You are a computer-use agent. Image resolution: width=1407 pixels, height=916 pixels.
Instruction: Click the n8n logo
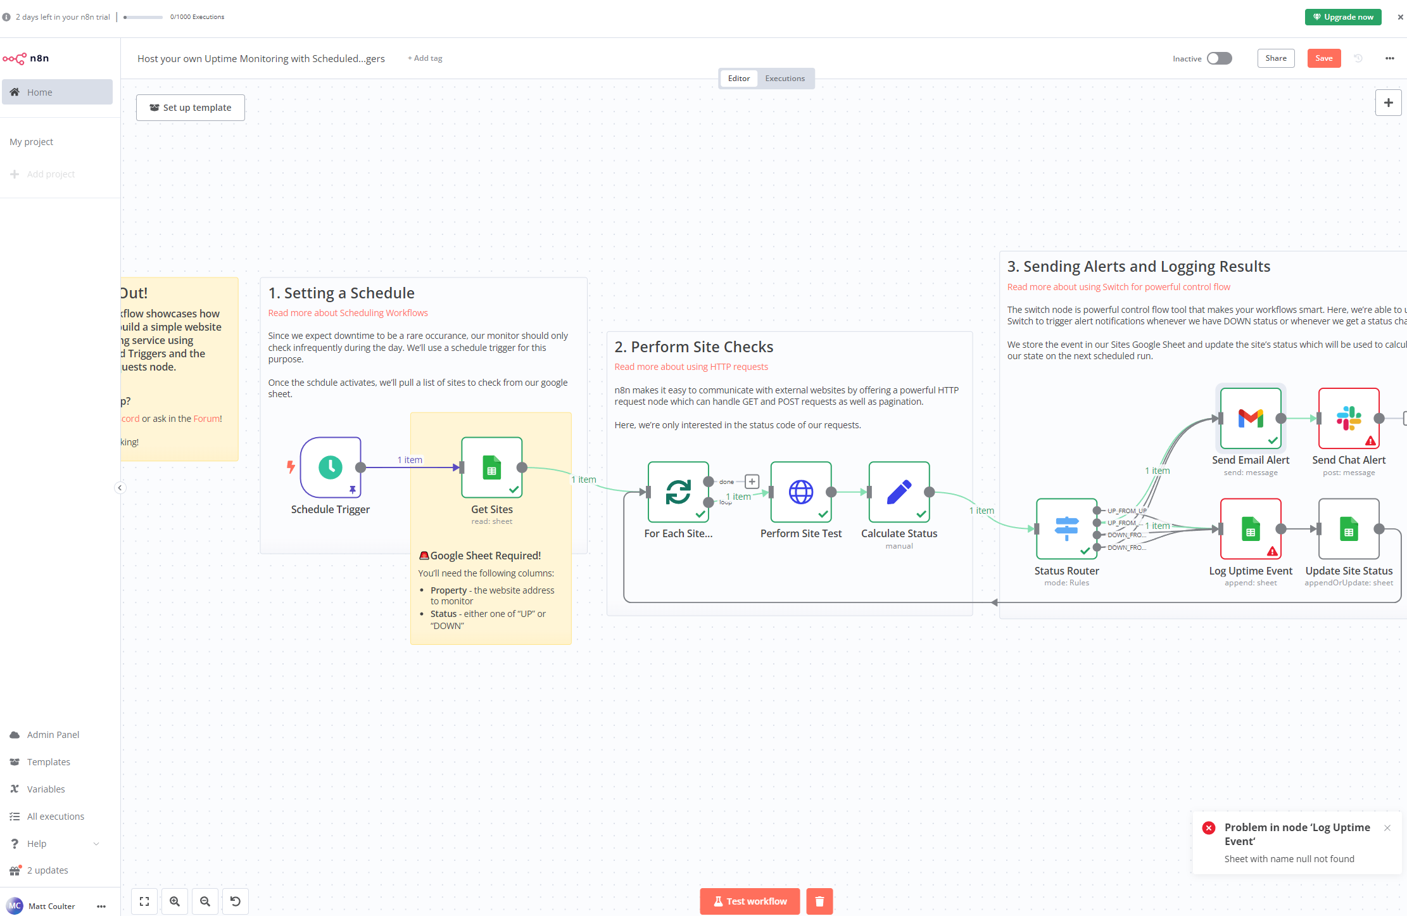[x=26, y=58]
